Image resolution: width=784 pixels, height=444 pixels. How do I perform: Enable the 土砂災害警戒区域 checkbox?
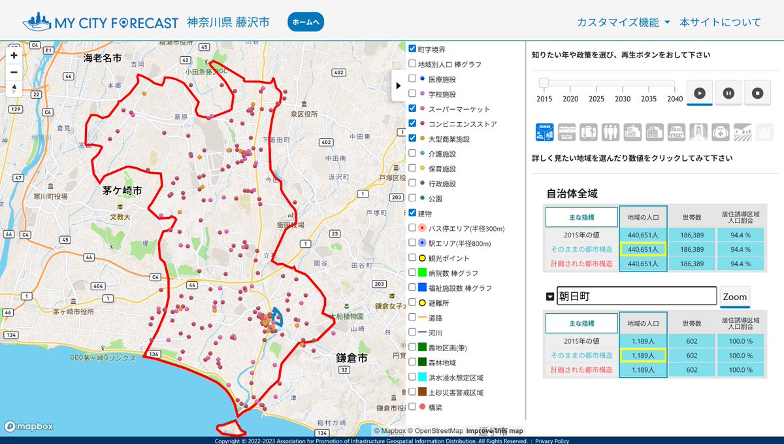412,392
